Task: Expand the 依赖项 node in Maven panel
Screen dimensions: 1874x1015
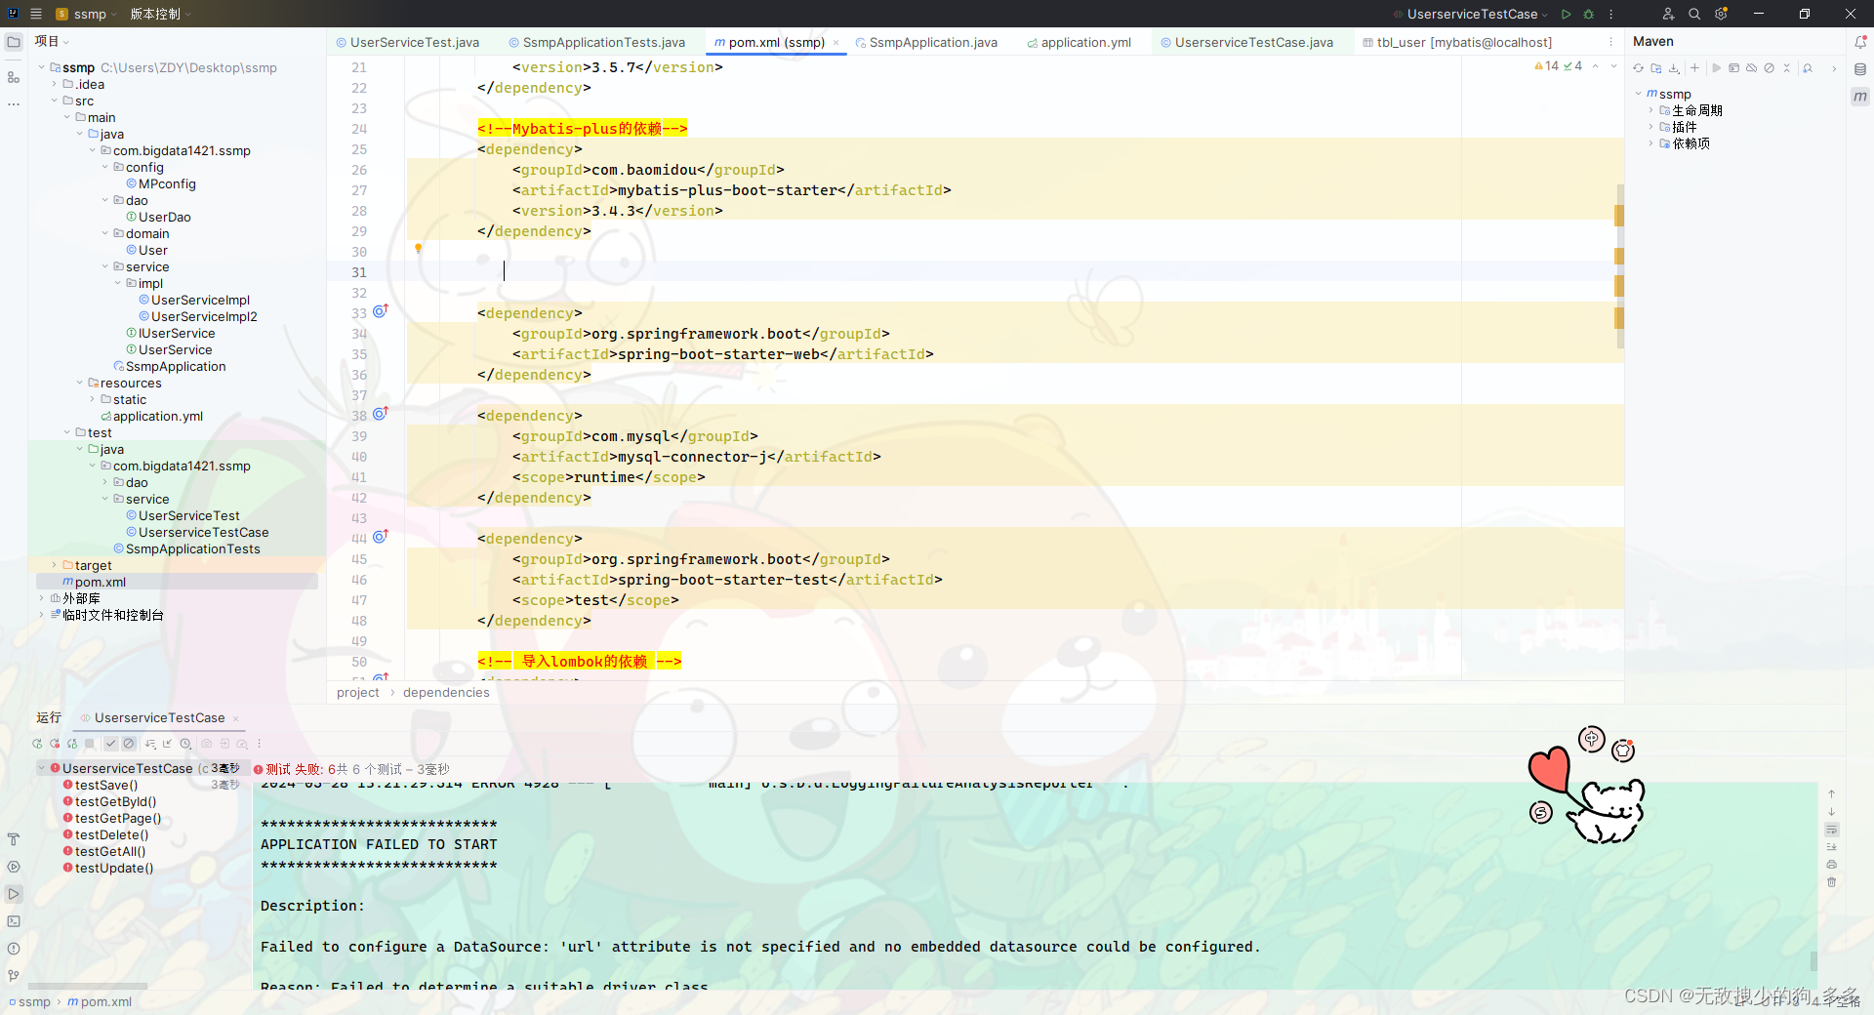Action: pos(1650,143)
